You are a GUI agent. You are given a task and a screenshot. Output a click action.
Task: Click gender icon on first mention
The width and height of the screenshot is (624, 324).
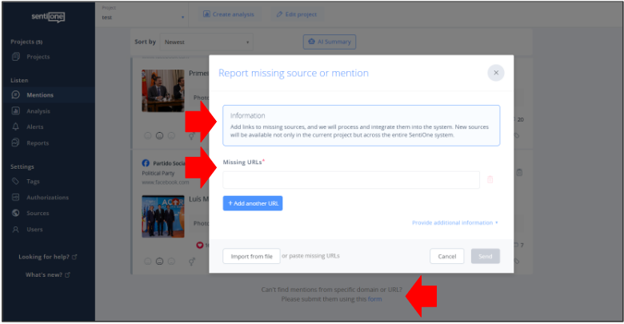click(x=192, y=136)
